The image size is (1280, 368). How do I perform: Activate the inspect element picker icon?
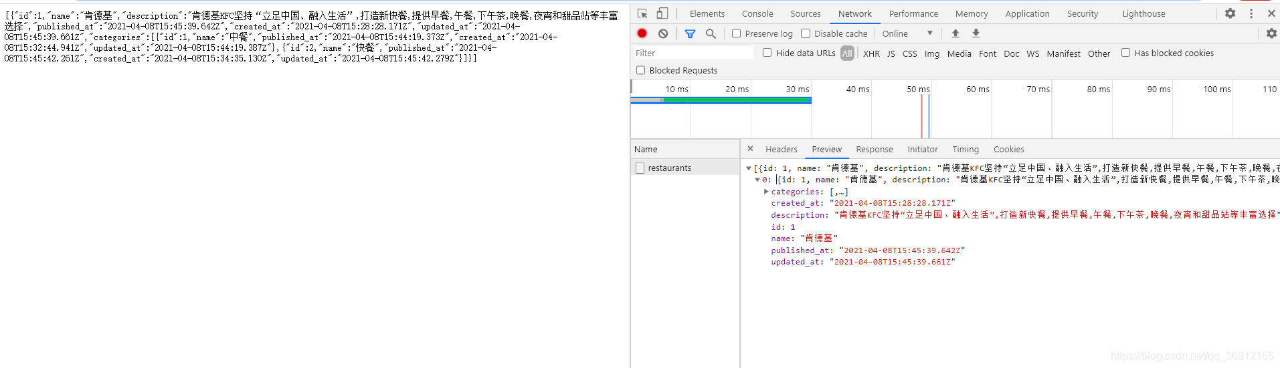point(642,13)
